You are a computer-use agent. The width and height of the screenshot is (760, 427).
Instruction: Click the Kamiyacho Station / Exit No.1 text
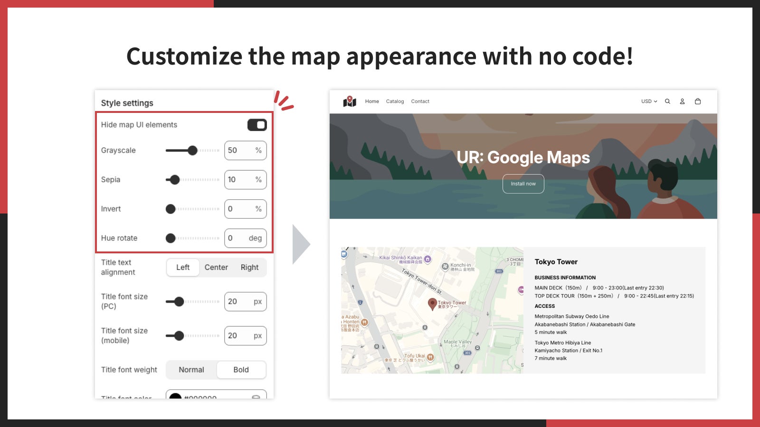(x=568, y=351)
